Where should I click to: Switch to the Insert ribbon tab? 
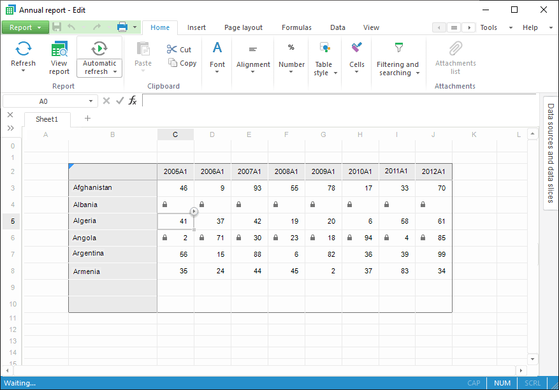(x=196, y=27)
